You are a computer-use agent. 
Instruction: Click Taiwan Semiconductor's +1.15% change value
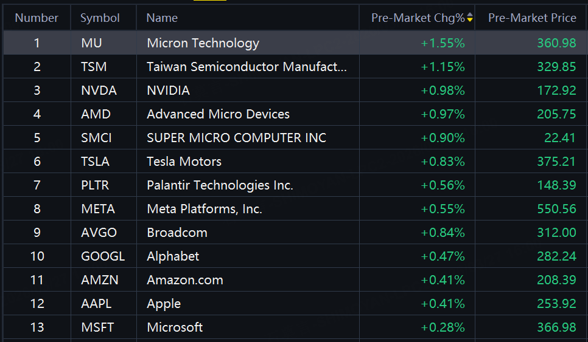point(443,67)
